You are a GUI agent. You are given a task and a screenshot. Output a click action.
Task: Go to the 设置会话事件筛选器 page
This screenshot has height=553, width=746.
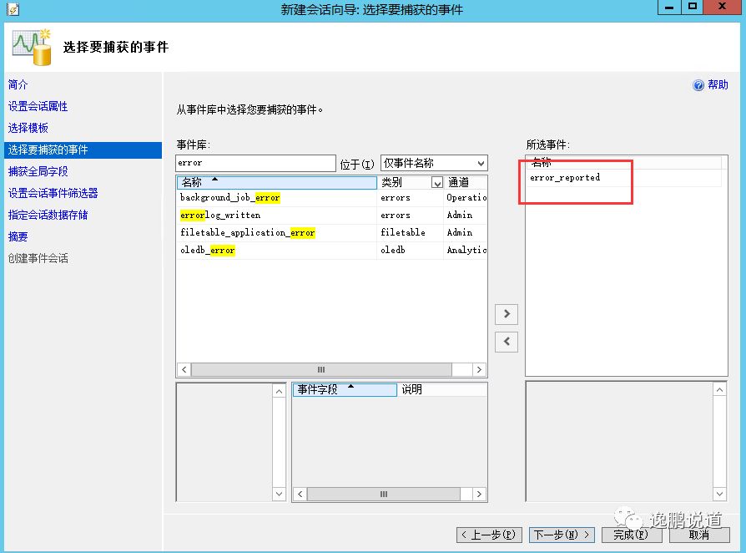53,194
